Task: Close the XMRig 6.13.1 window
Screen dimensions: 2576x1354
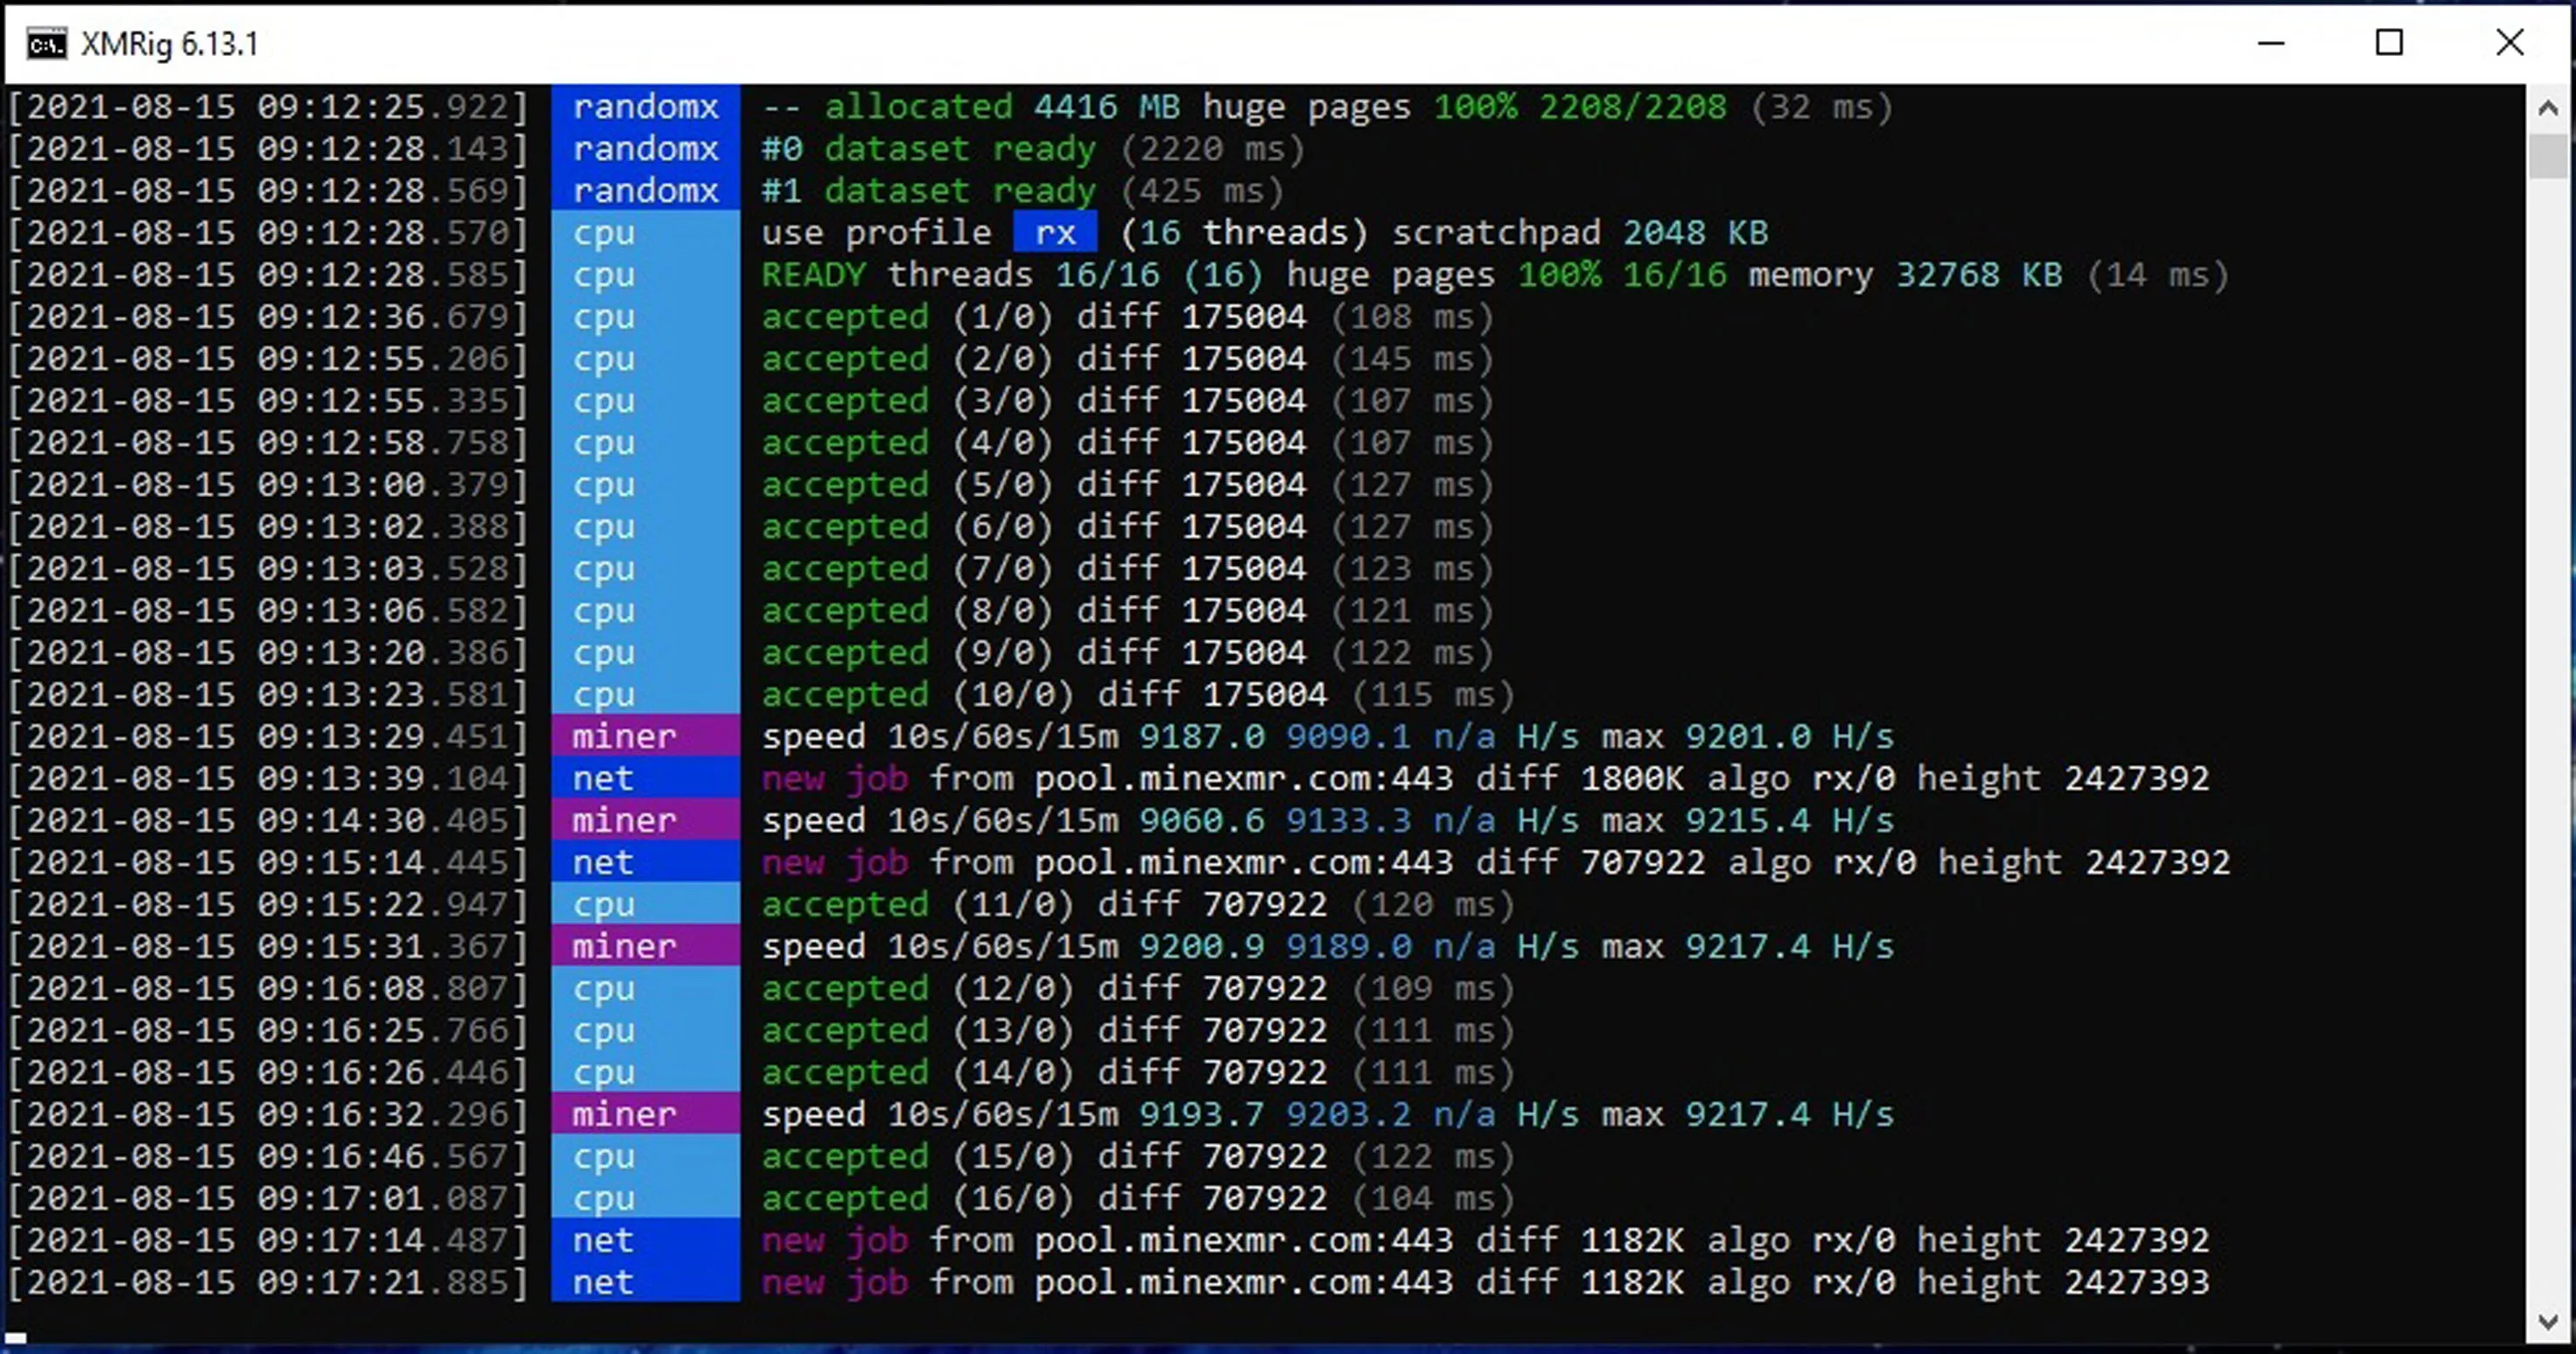Action: tap(2509, 43)
